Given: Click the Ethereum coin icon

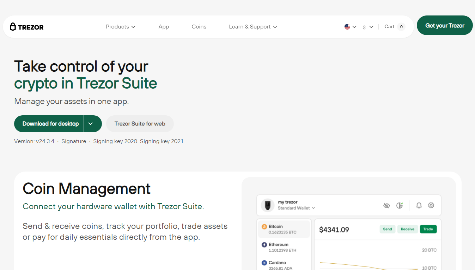Looking at the screenshot, I should pyautogui.click(x=264, y=245).
